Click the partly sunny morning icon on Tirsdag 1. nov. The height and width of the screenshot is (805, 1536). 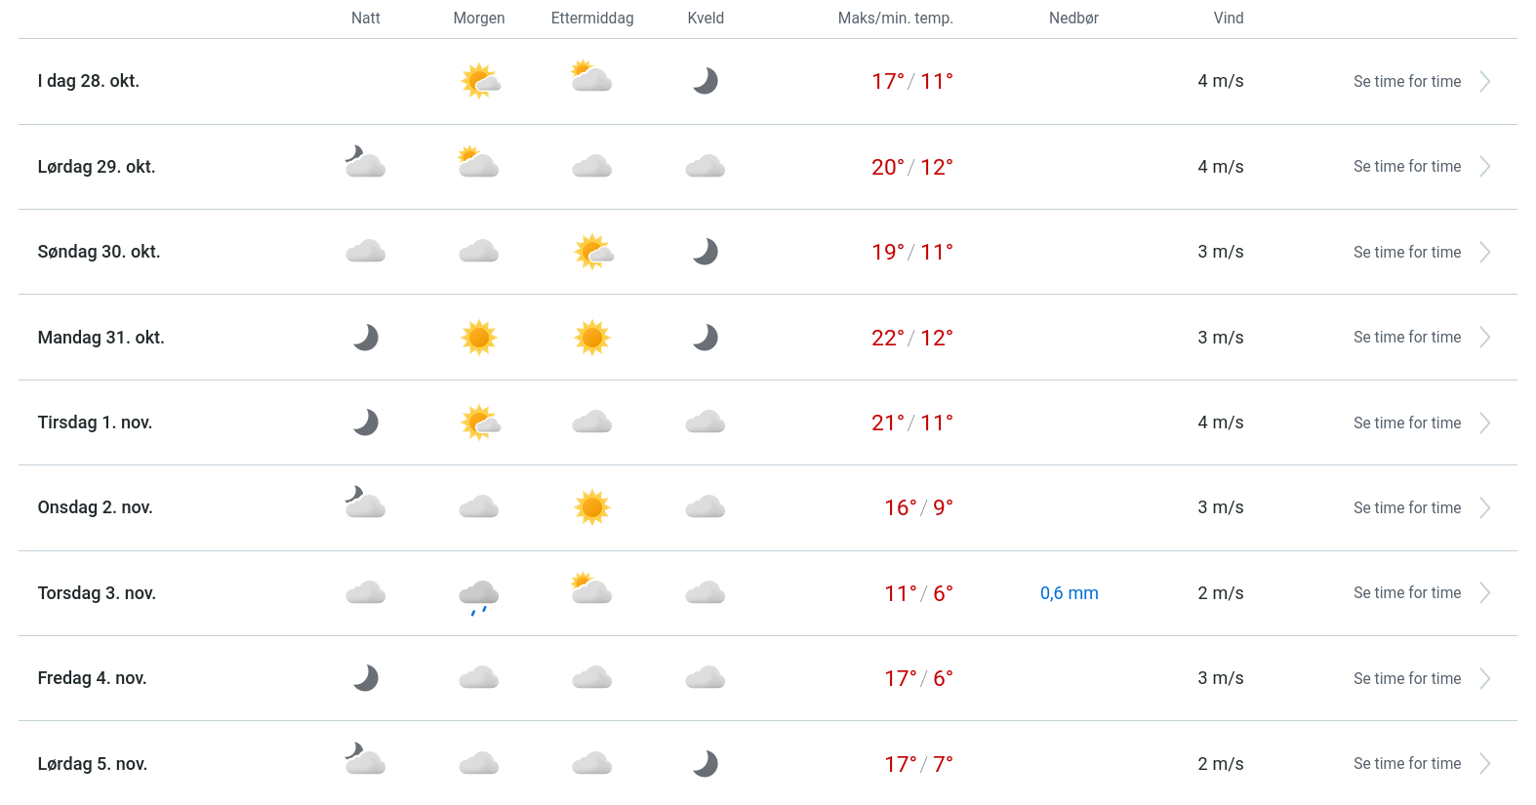point(479,423)
